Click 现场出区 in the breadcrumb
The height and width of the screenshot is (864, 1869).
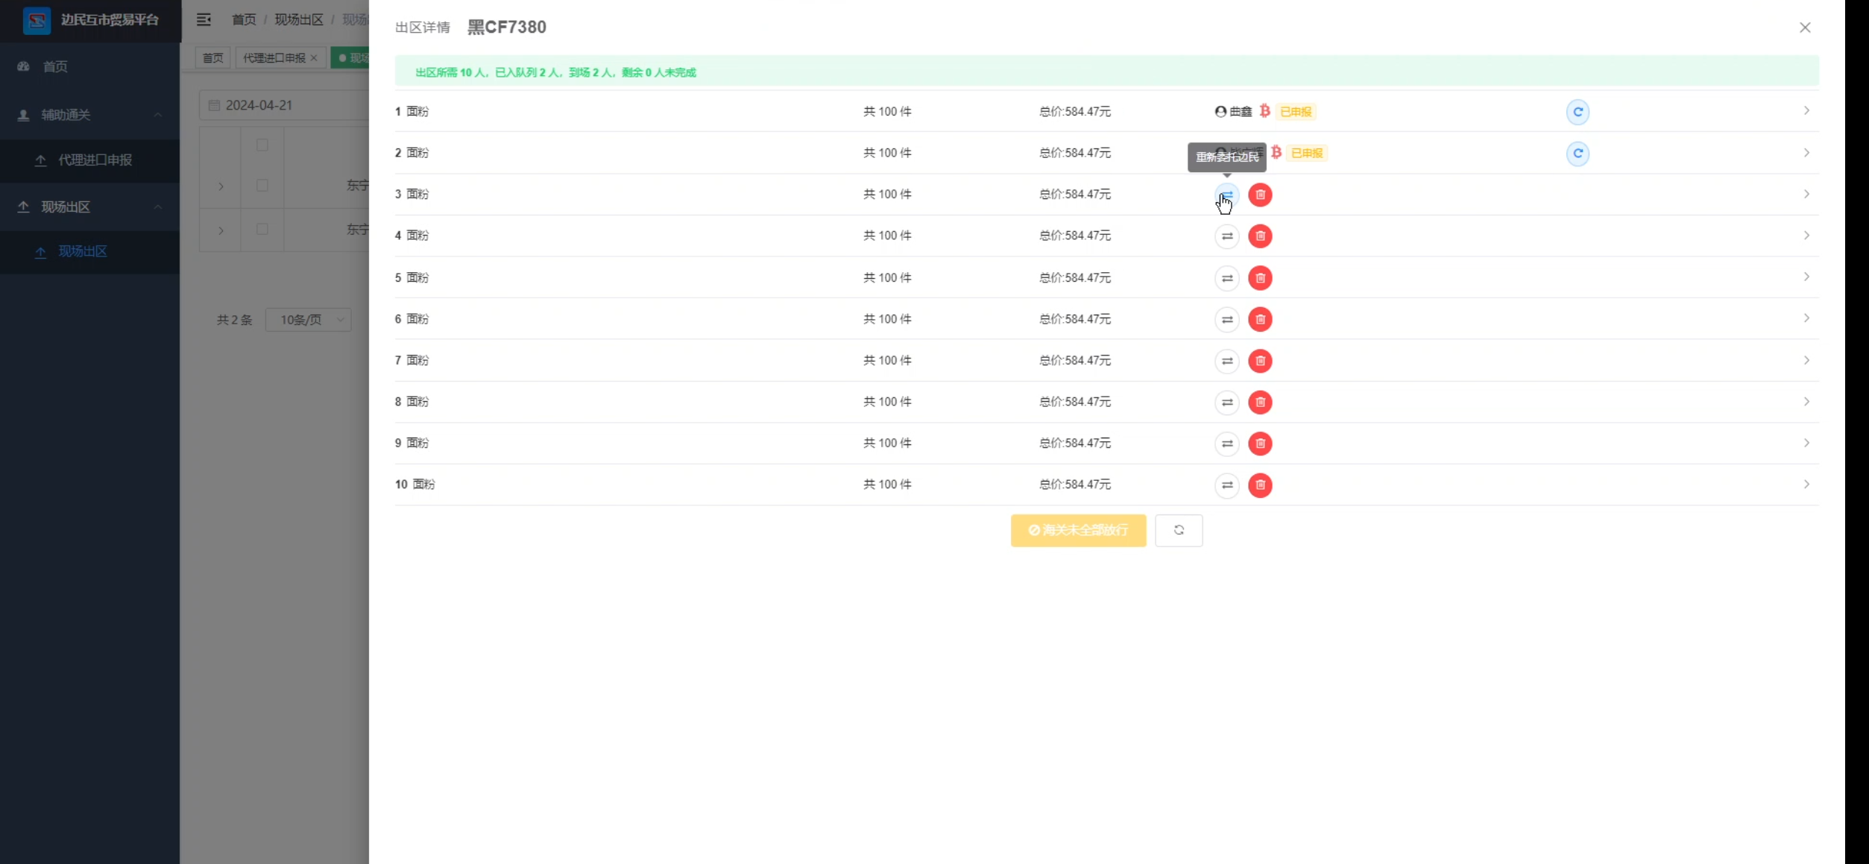(x=299, y=19)
